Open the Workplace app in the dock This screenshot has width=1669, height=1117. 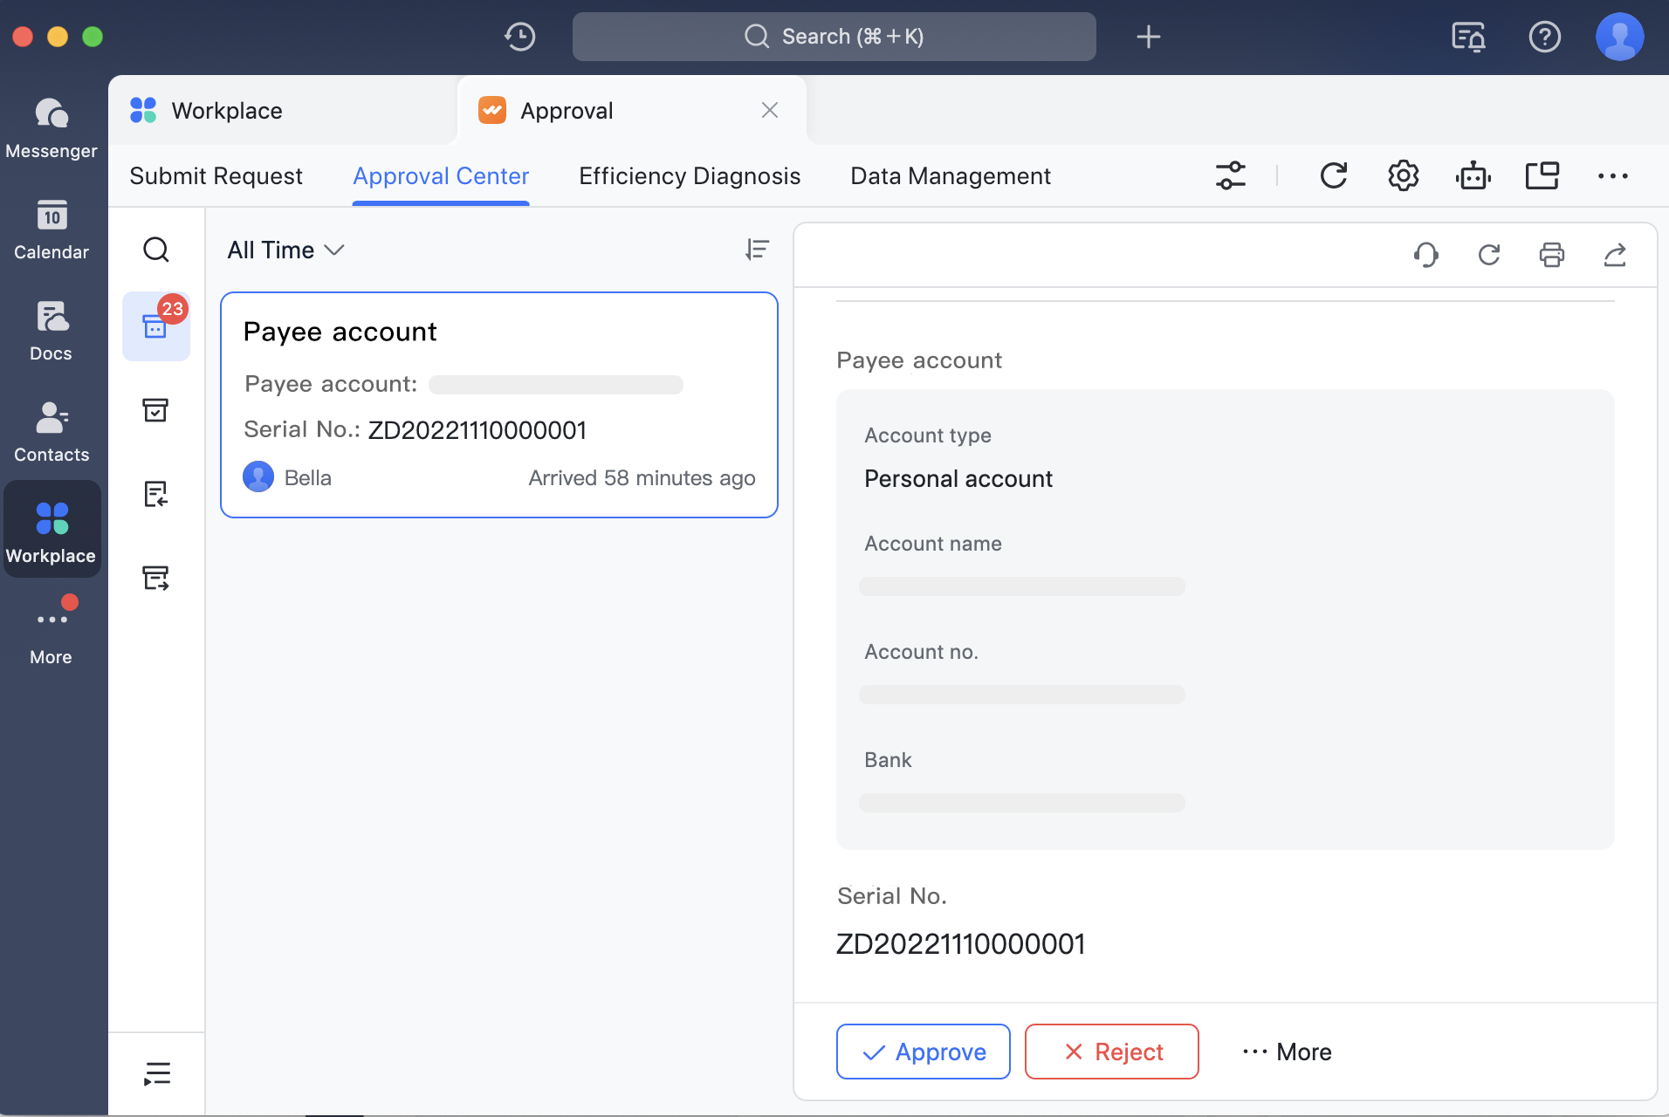pyautogui.click(x=52, y=529)
